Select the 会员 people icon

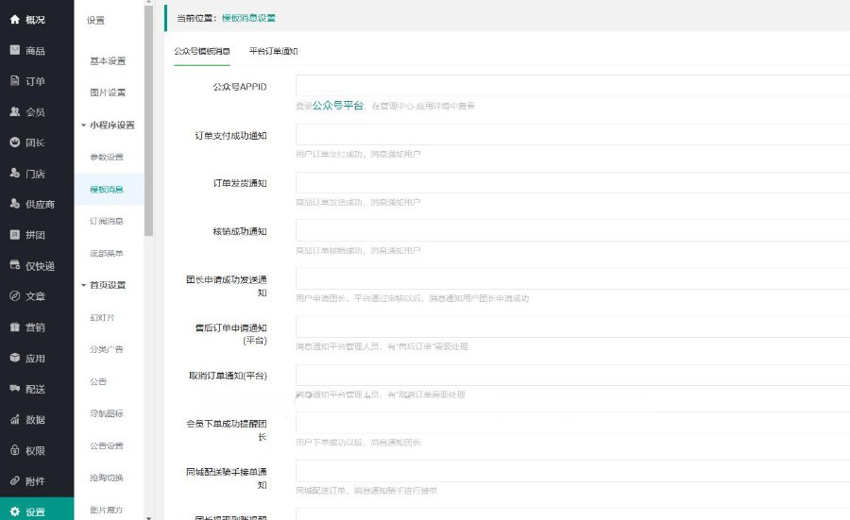pyautogui.click(x=15, y=111)
